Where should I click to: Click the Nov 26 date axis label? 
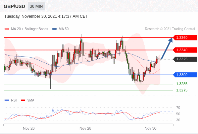pos(29,128)
